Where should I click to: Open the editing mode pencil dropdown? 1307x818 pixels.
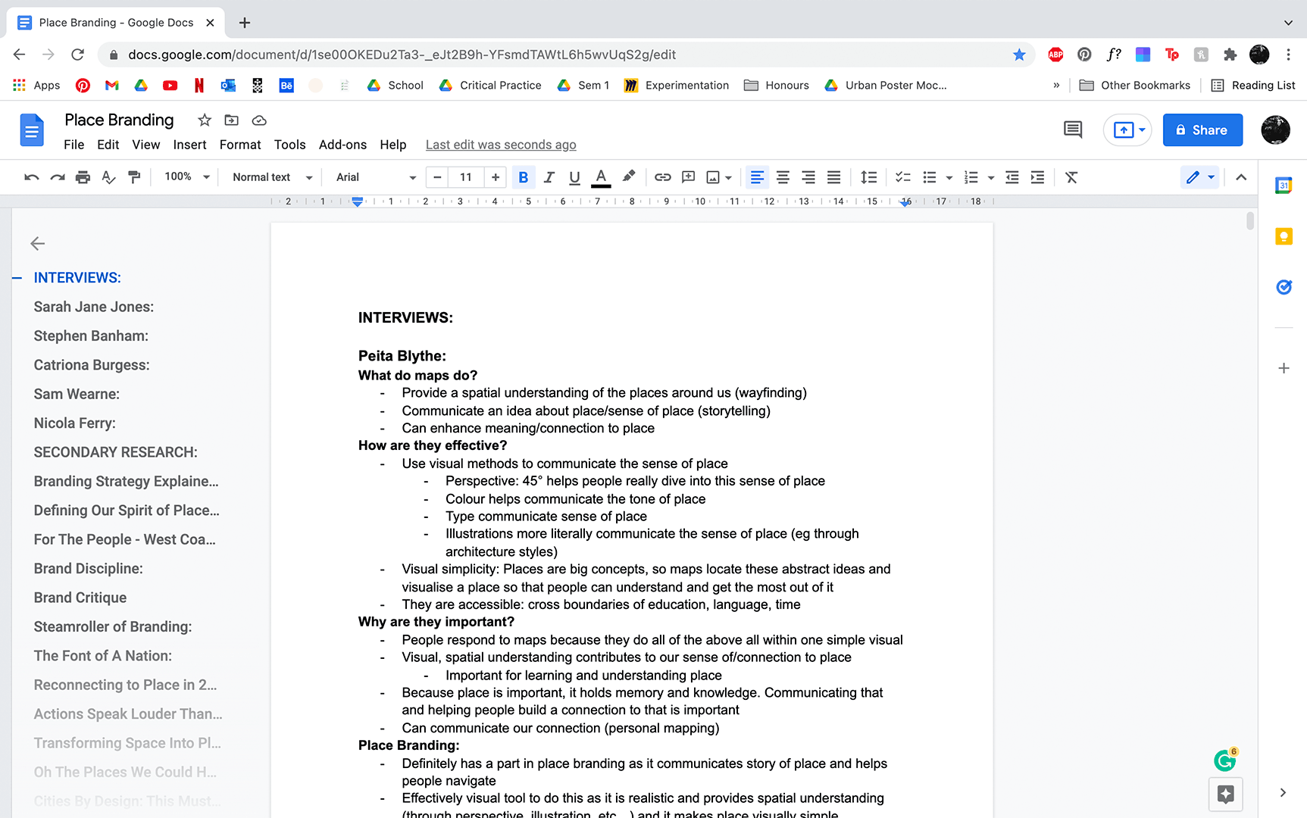coord(1199,177)
